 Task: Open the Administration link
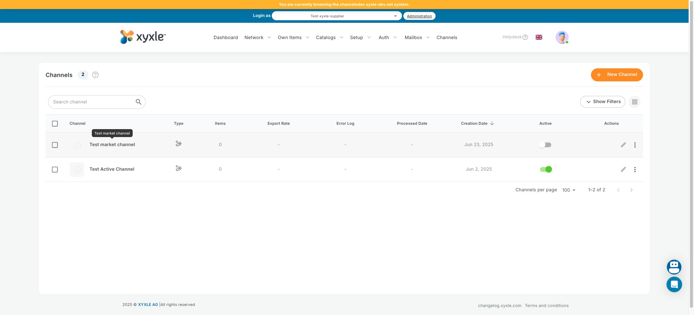coord(419,16)
